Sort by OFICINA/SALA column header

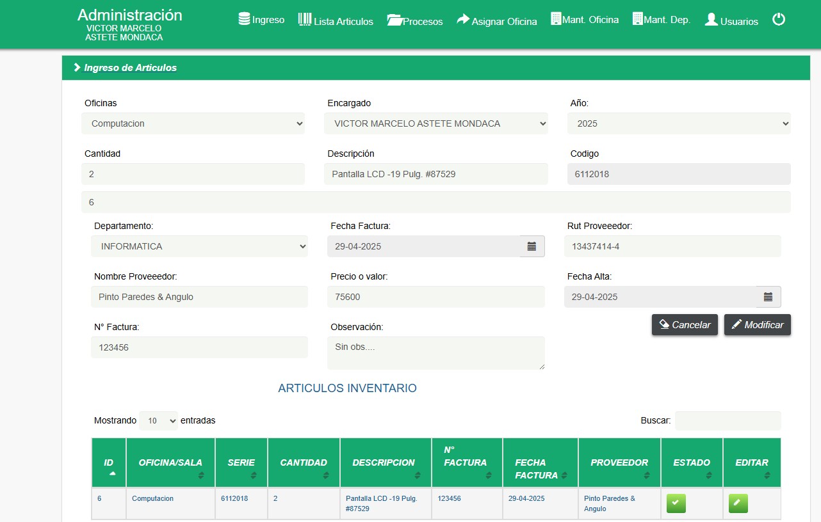click(170, 463)
